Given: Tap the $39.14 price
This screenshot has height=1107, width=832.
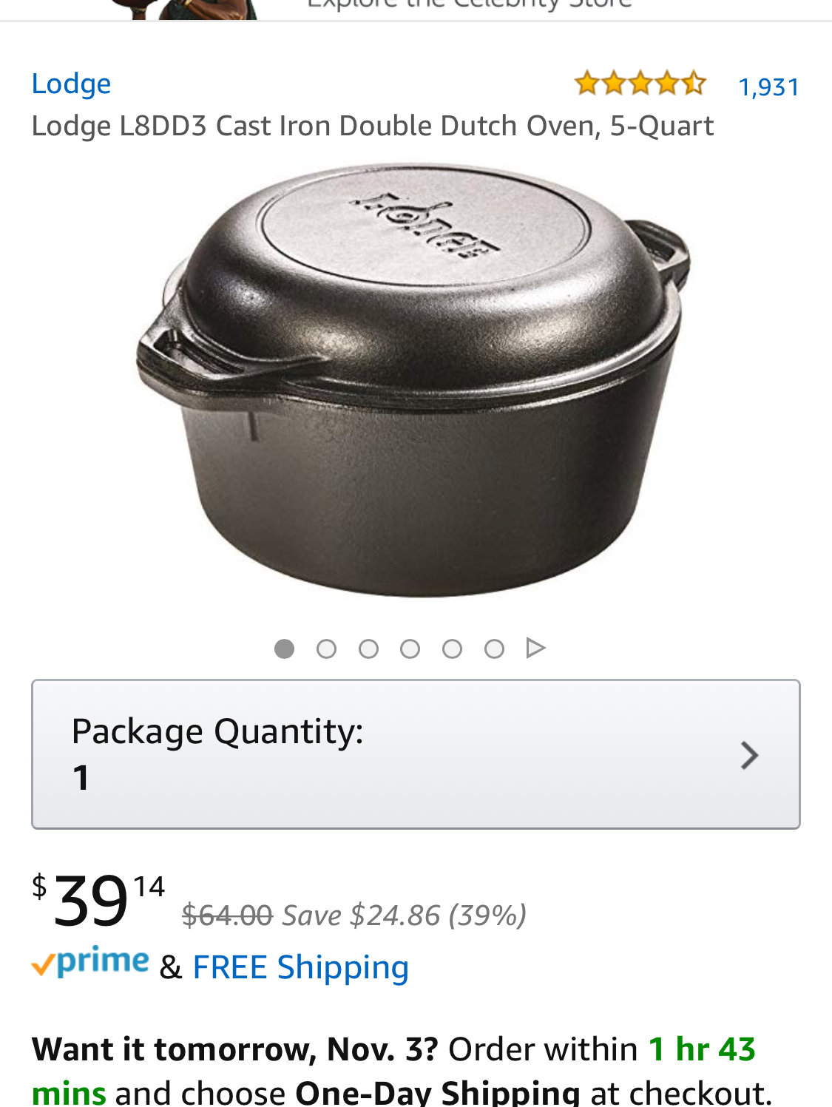Looking at the screenshot, I should pyautogui.click(x=98, y=900).
